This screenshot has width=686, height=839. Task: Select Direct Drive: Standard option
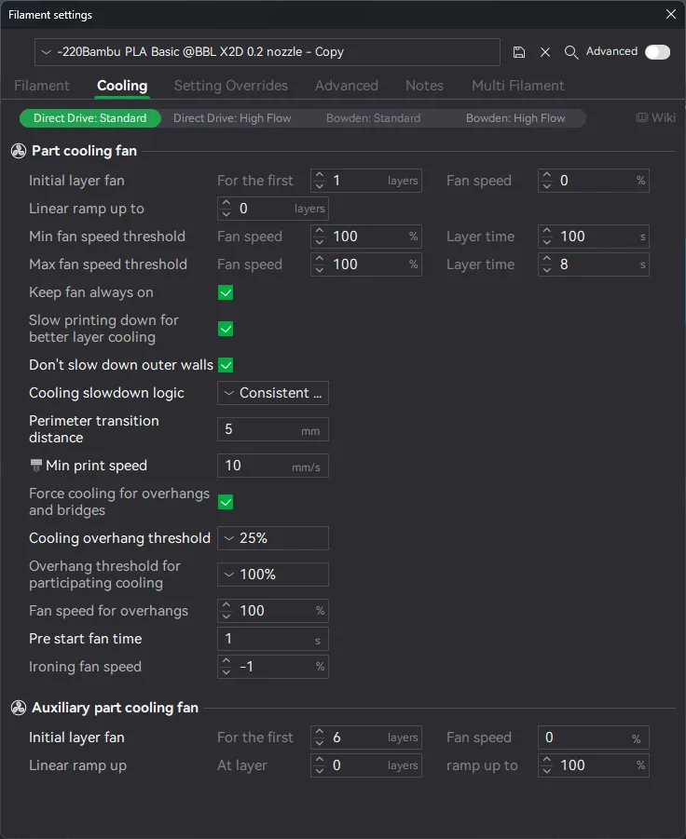coord(90,118)
